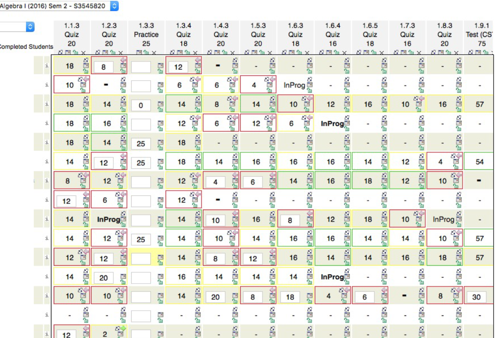Click the green lock icon under 1.7.3 Quiz header
The image size is (497, 338).
[411, 53]
